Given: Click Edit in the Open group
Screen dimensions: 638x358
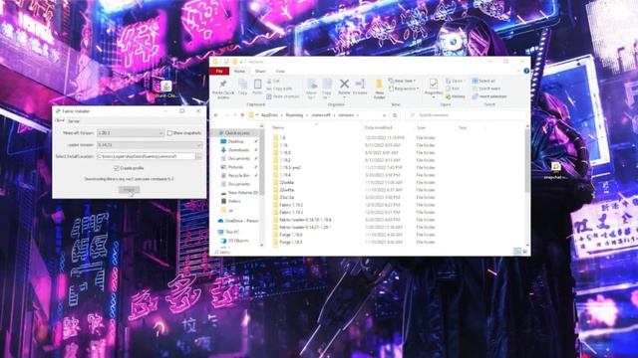Looking at the screenshot, I should click(453, 89).
